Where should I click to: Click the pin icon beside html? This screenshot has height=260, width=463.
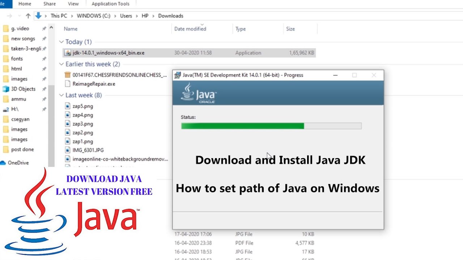coord(44,69)
